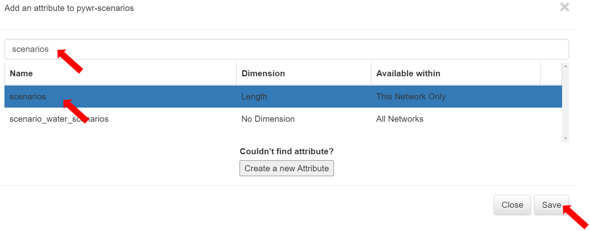Click the "Add an attribute to pywr-scenarios" title
This screenshot has width=590, height=231.
click(69, 8)
